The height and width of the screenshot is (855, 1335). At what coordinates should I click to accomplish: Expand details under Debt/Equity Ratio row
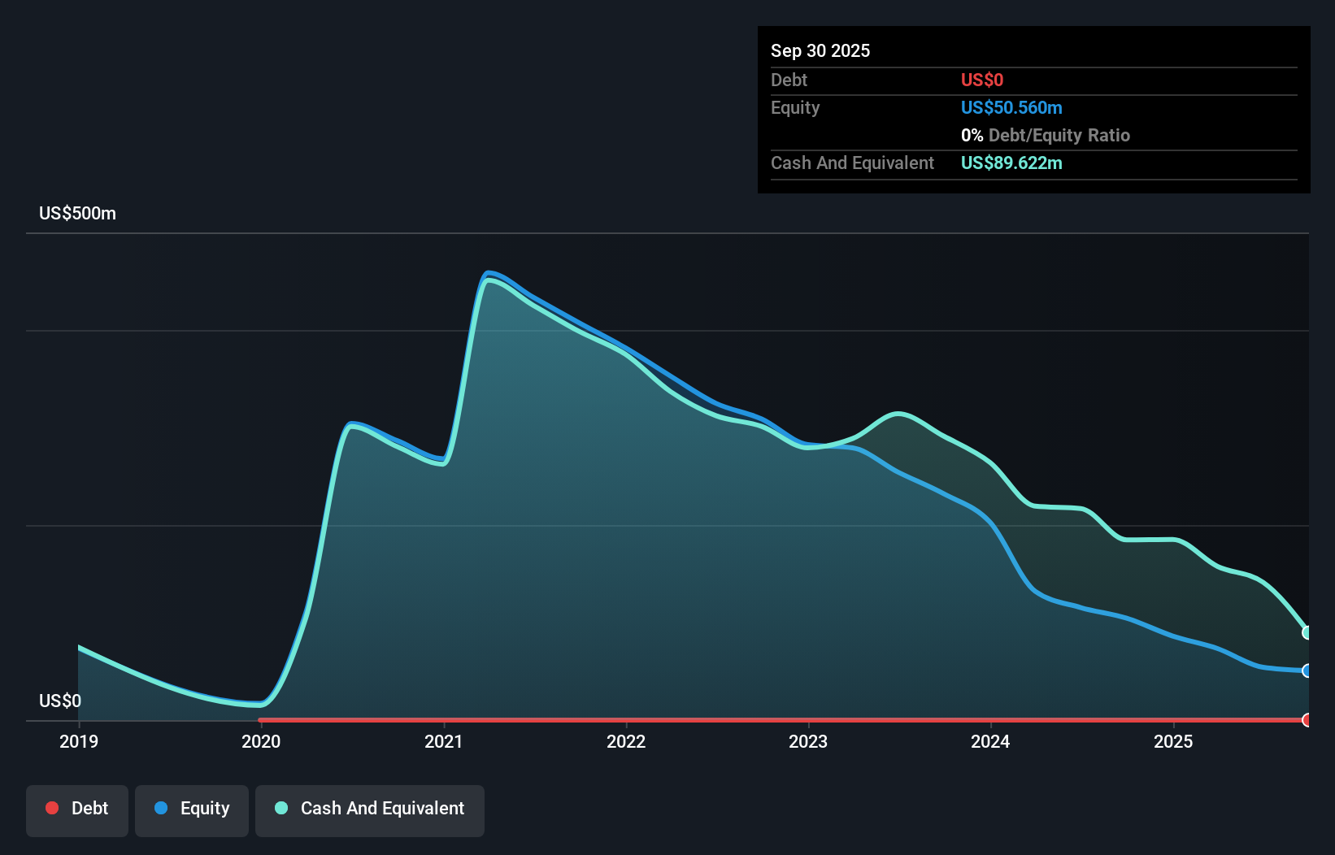pyautogui.click(x=1046, y=135)
